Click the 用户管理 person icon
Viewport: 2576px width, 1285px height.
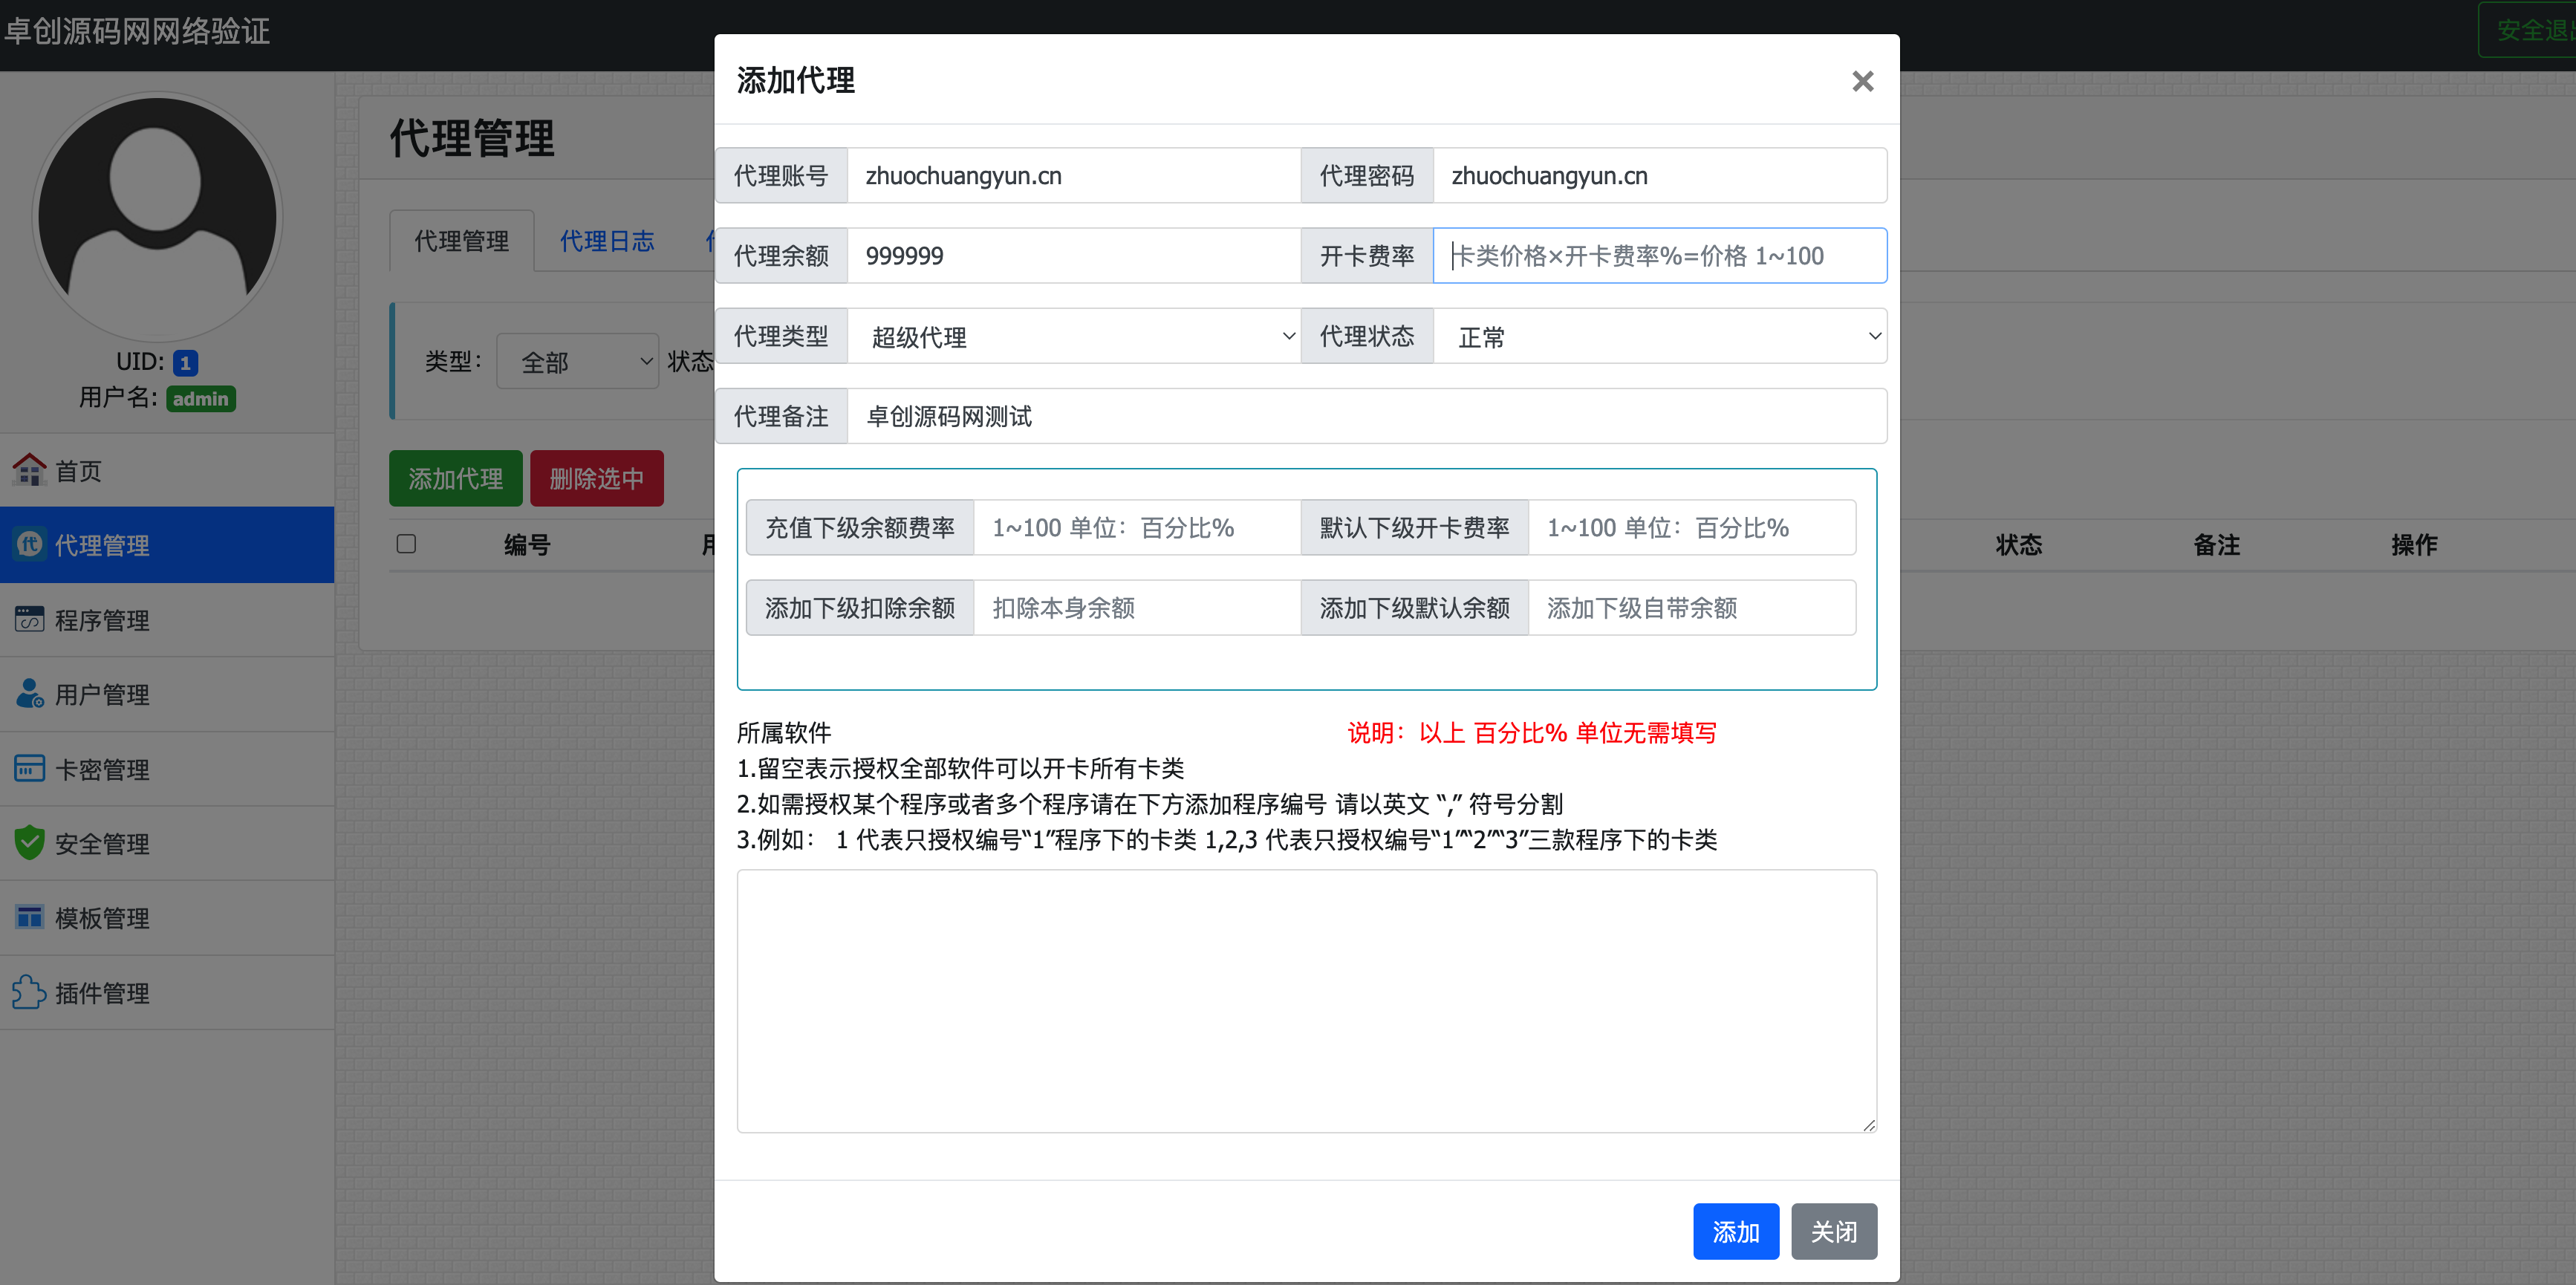pos(29,693)
